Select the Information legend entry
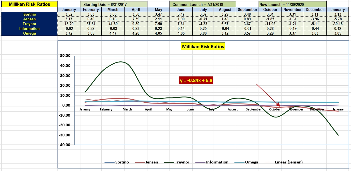This screenshot has height=171, width=351. [211, 162]
